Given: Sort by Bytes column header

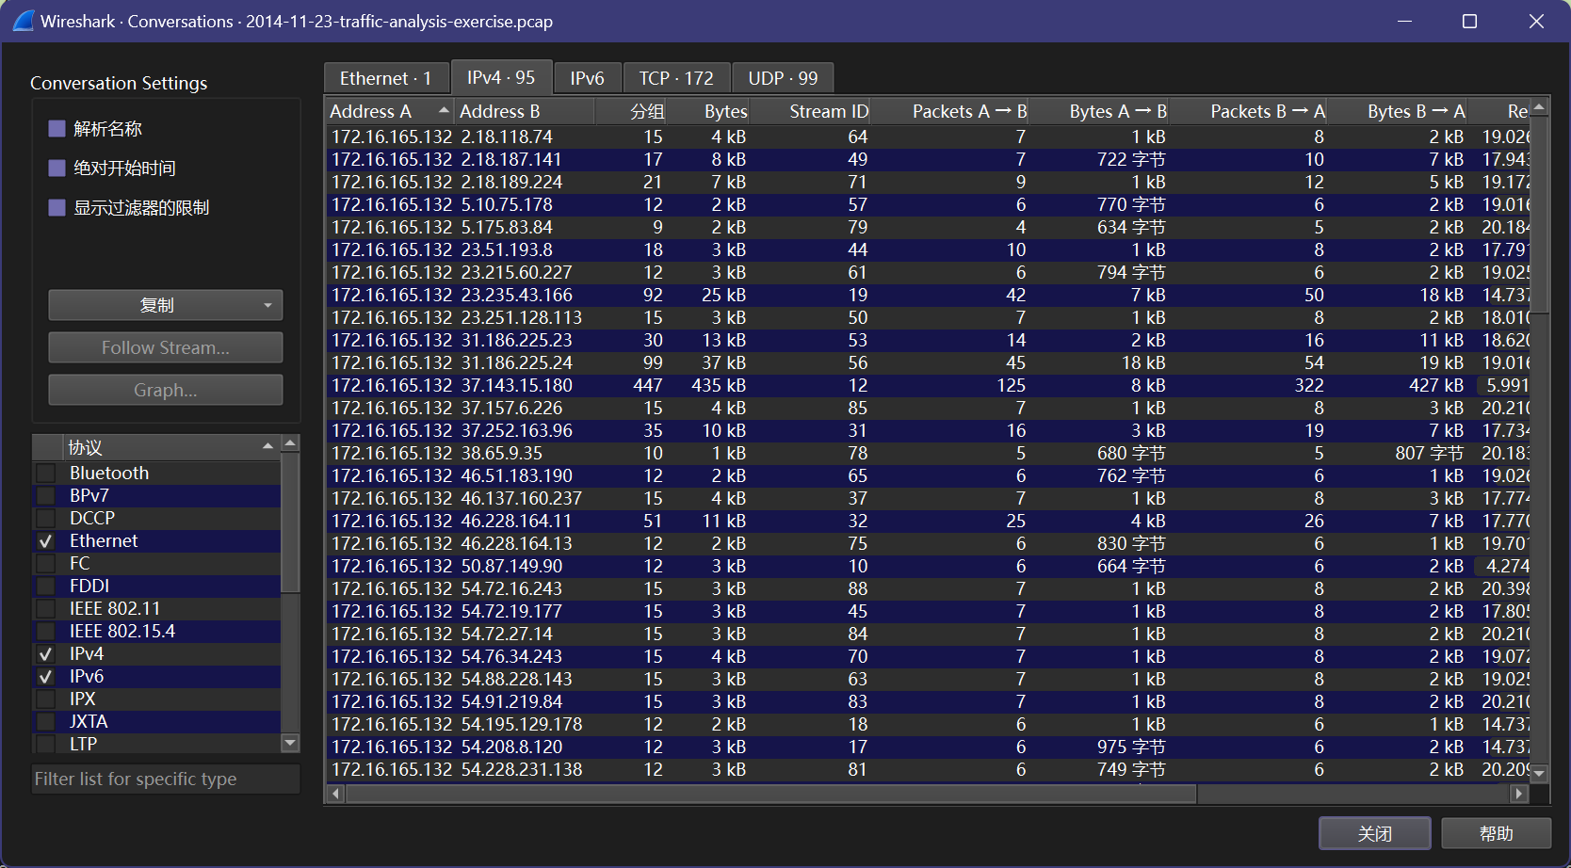Looking at the screenshot, I should (x=708, y=111).
